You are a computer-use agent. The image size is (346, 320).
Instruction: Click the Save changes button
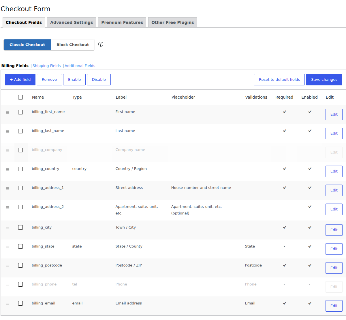[x=324, y=80]
